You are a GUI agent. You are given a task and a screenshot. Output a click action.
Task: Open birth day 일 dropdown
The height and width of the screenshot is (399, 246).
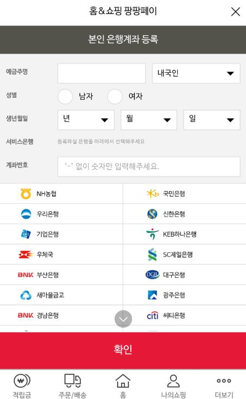pyautogui.click(x=212, y=120)
